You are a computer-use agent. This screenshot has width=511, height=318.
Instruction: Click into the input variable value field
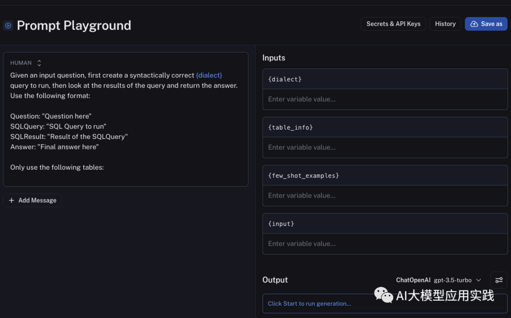click(385, 244)
